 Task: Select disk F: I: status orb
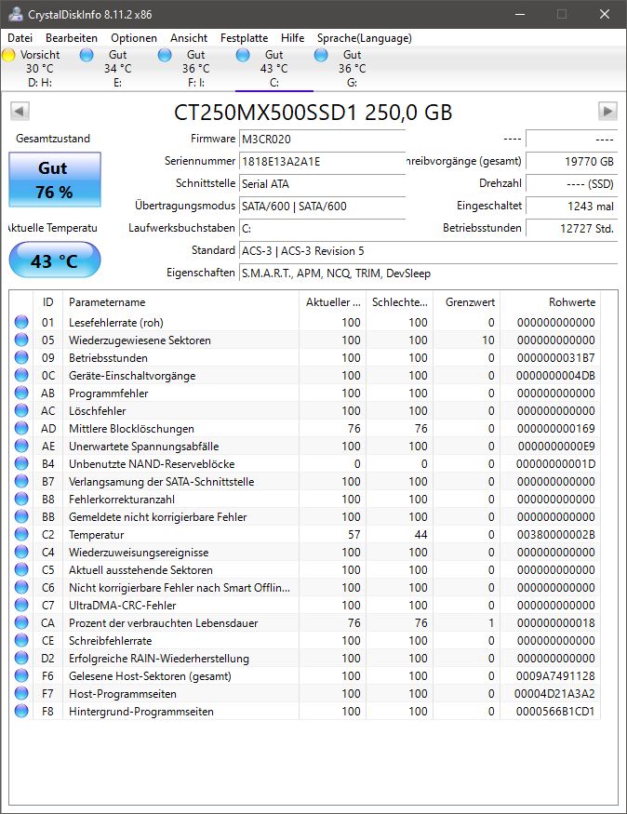click(165, 55)
